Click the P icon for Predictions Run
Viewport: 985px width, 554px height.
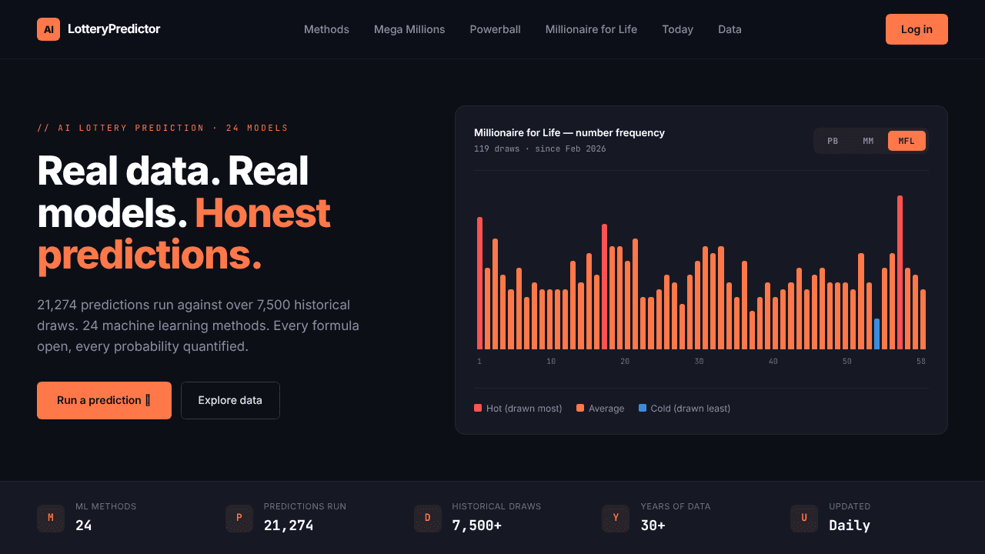click(239, 518)
